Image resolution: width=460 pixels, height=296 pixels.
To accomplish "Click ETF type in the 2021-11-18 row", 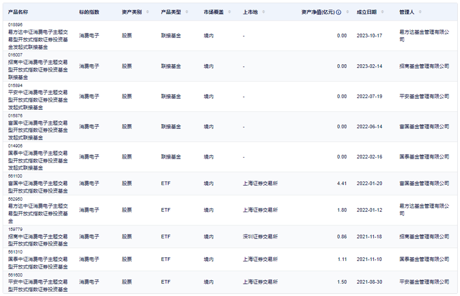I will coord(165,237).
